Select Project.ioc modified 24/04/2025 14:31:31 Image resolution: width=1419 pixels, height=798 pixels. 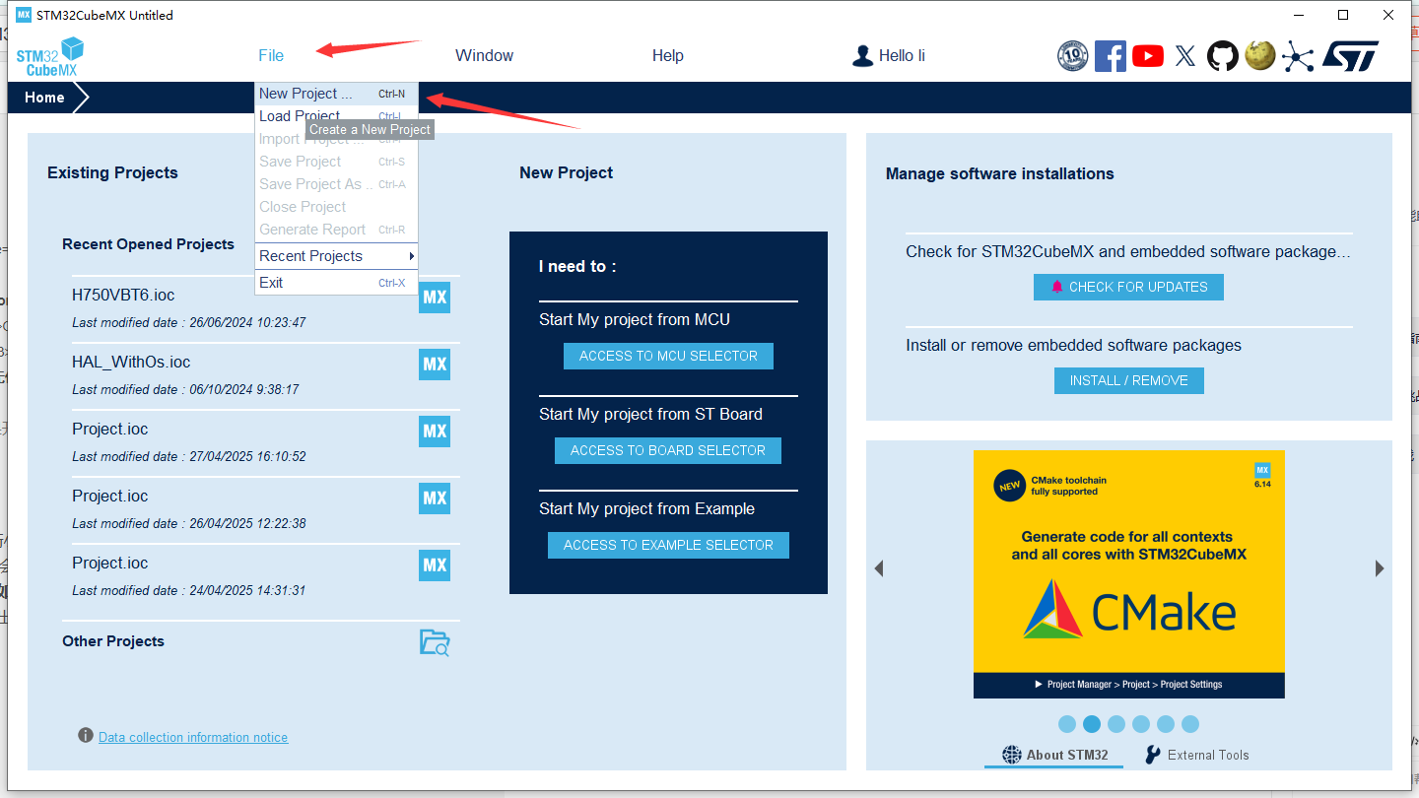point(110,563)
